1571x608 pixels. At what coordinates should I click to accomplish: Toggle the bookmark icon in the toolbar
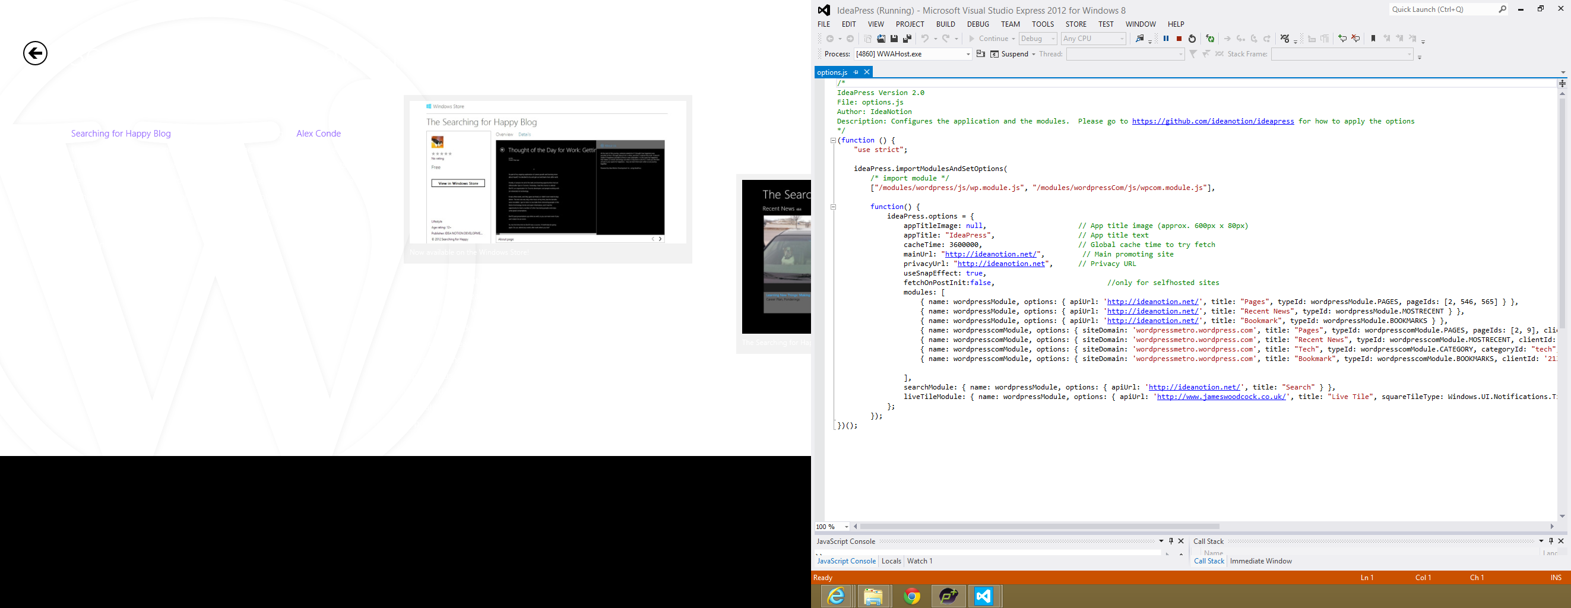pyautogui.click(x=1373, y=39)
